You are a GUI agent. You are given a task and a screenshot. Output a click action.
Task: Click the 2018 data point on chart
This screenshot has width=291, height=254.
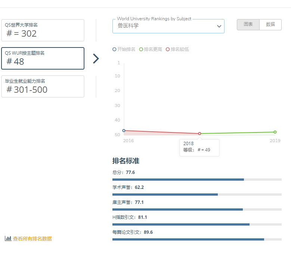click(x=199, y=134)
